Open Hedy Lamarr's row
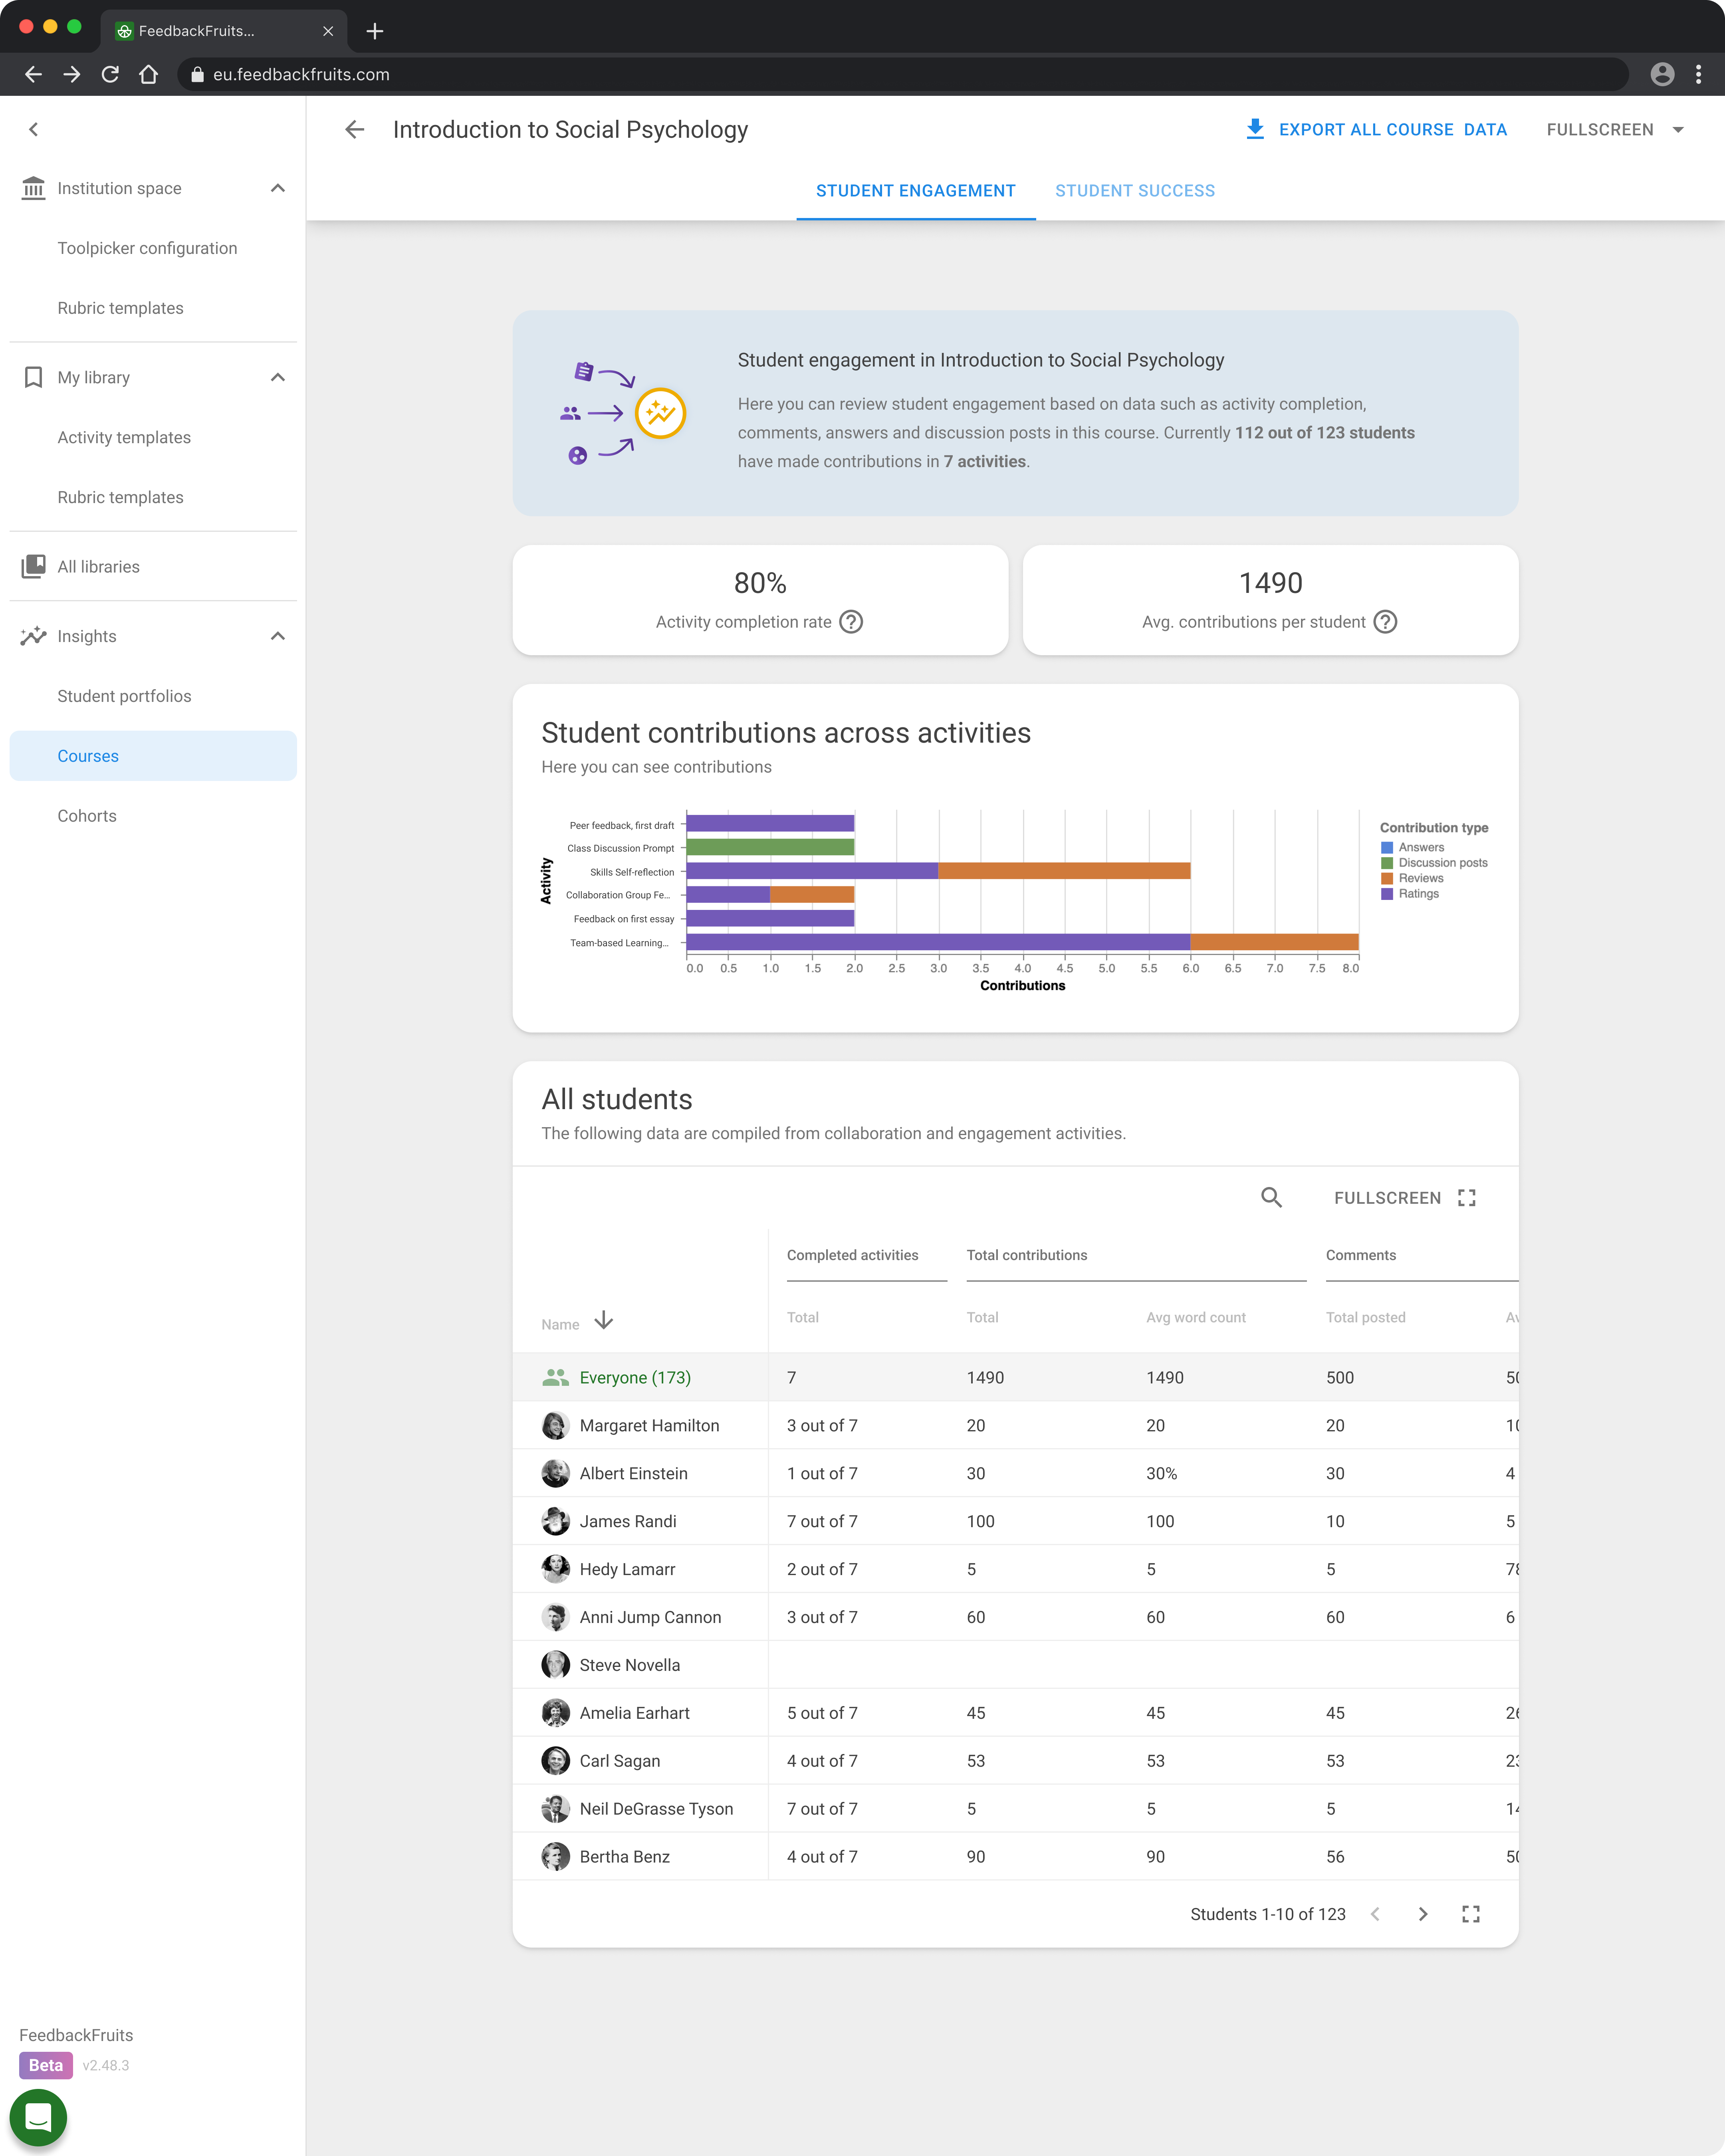 coord(1015,1569)
